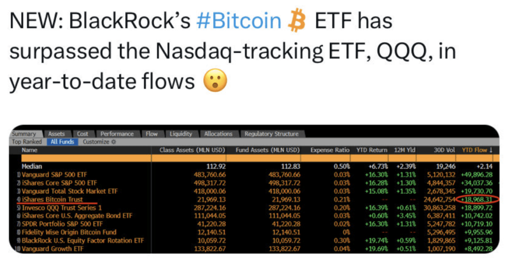This screenshot has width=505, height=275.
Task: Click the Customize gear icon
Action: pyautogui.click(x=114, y=142)
